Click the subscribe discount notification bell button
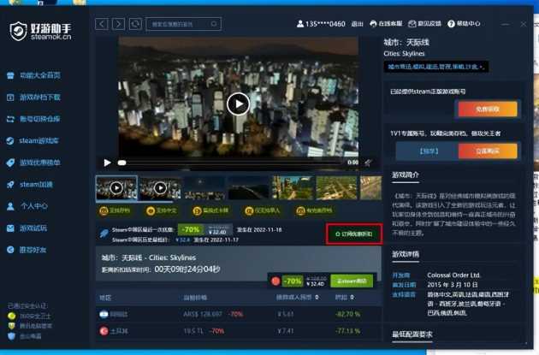Viewport: 539px width, 355px height. point(354,234)
